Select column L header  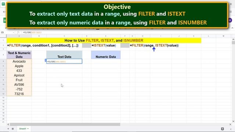(x=209, y=36)
